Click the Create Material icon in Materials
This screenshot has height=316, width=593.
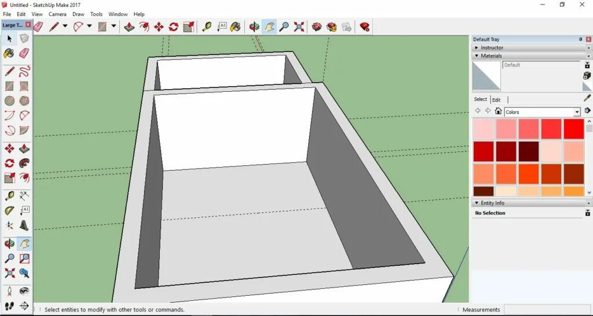(587, 76)
